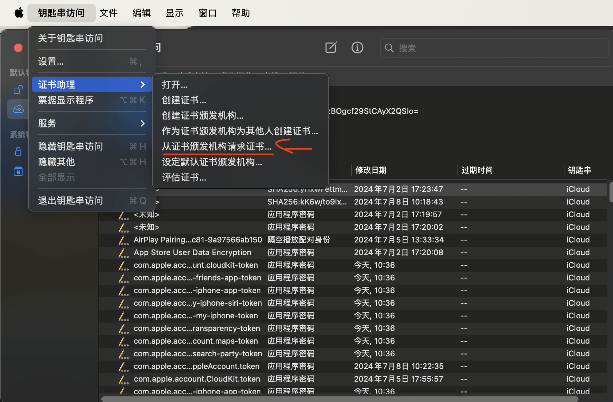Click pencil icon of com.apple.acc...-my-iphone-token row
613x402 pixels.
pos(123,316)
